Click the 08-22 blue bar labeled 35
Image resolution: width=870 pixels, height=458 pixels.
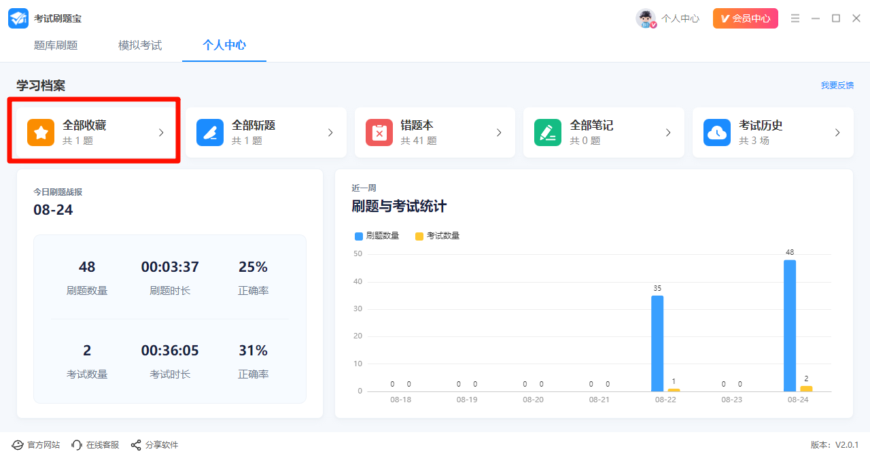[657, 343]
